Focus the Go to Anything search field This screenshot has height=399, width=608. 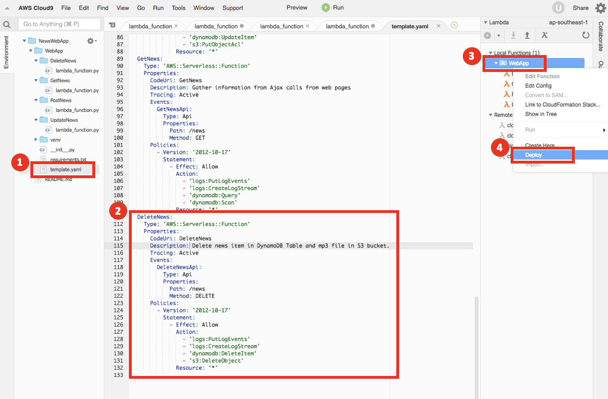(59, 24)
